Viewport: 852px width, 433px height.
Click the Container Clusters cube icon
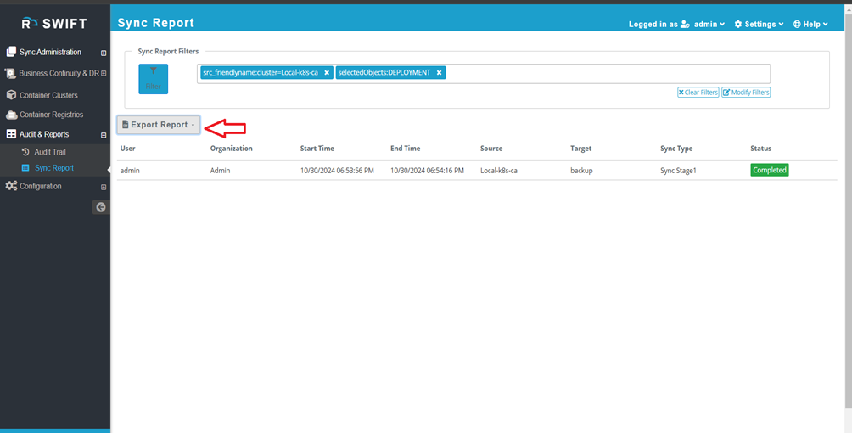coord(11,95)
